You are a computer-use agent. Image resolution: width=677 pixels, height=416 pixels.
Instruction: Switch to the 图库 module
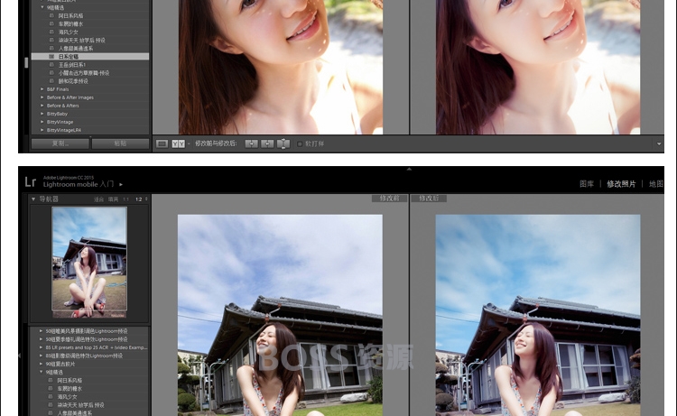pos(587,184)
